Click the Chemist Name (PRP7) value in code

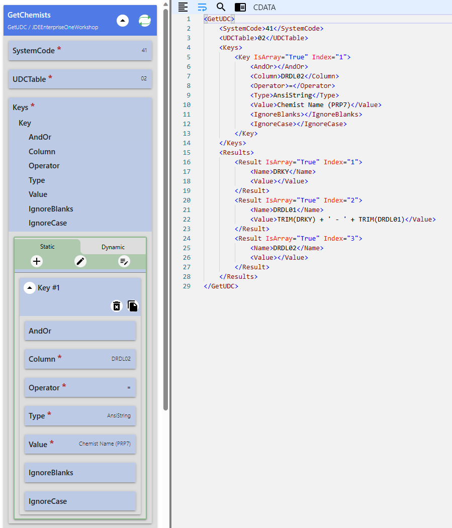(314, 104)
